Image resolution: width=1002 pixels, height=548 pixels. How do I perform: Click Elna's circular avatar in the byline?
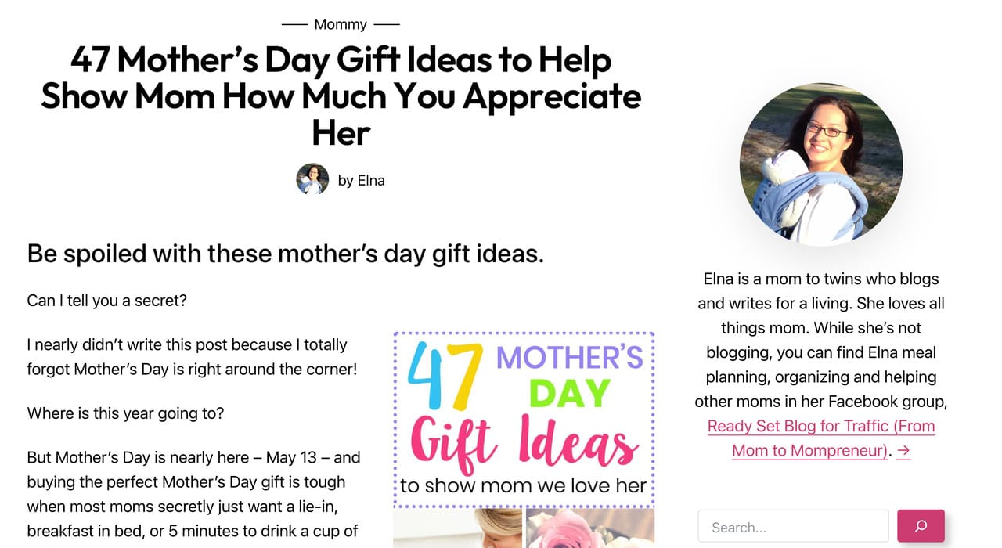tap(312, 180)
